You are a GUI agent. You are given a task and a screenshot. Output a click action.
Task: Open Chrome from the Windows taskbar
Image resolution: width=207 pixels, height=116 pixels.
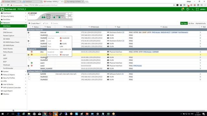point(45,114)
